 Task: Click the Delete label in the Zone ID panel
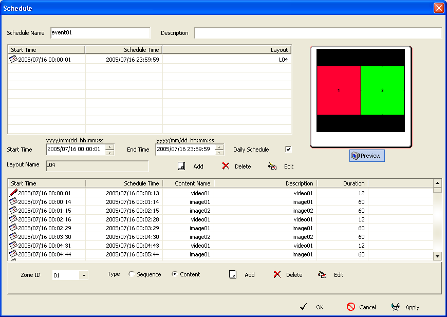click(294, 275)
